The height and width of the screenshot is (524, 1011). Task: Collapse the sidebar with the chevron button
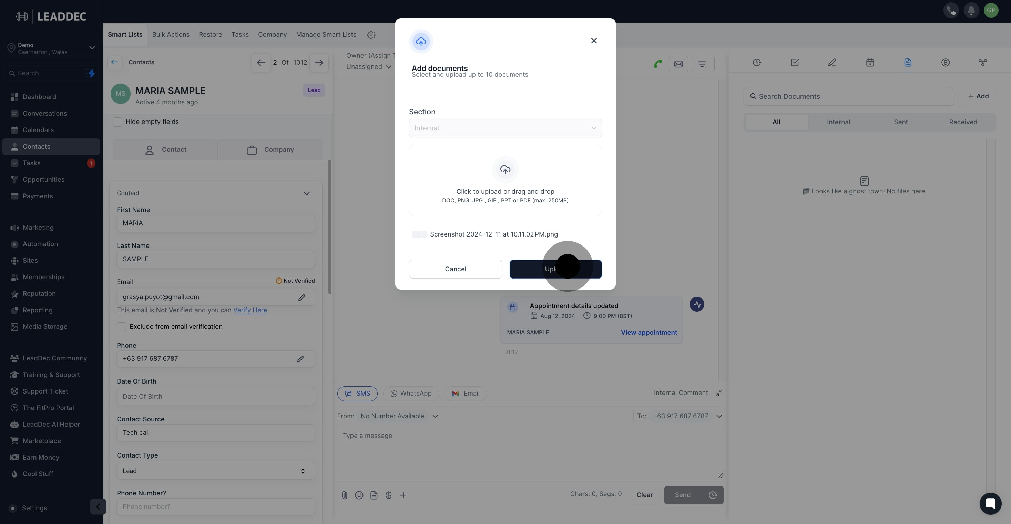coord(98,506)
